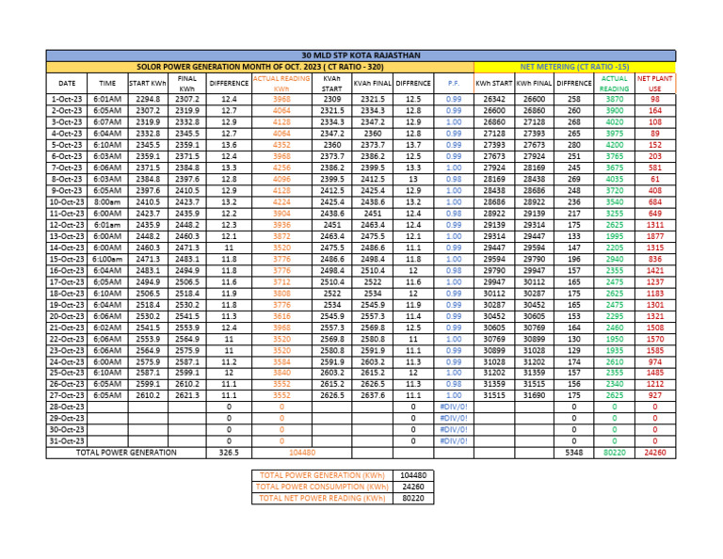Select the green actual reading '4200'
The image size is (723, 559).
tap(614, 145)
